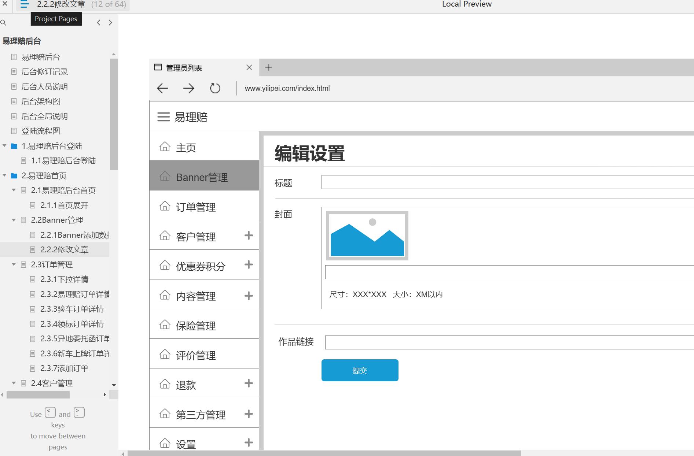694x456 pixels.
Task: Click preview horizontal scrollbar thumb
Action: tap(324, 453)
